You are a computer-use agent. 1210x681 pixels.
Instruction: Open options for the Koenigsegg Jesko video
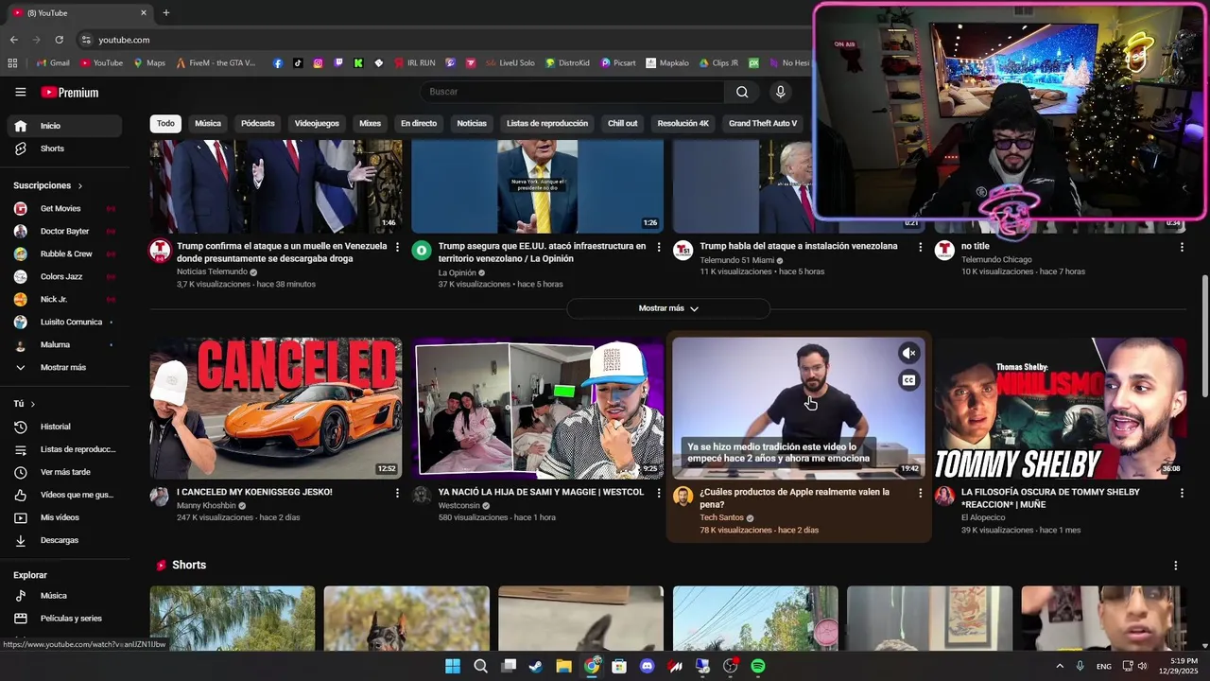pyautogui.click(x=397, y=493)
